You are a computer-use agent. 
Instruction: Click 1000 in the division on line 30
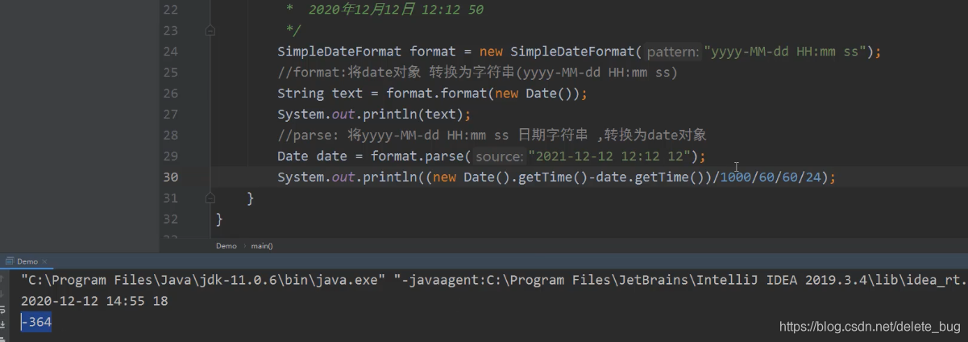click(737, 177)
